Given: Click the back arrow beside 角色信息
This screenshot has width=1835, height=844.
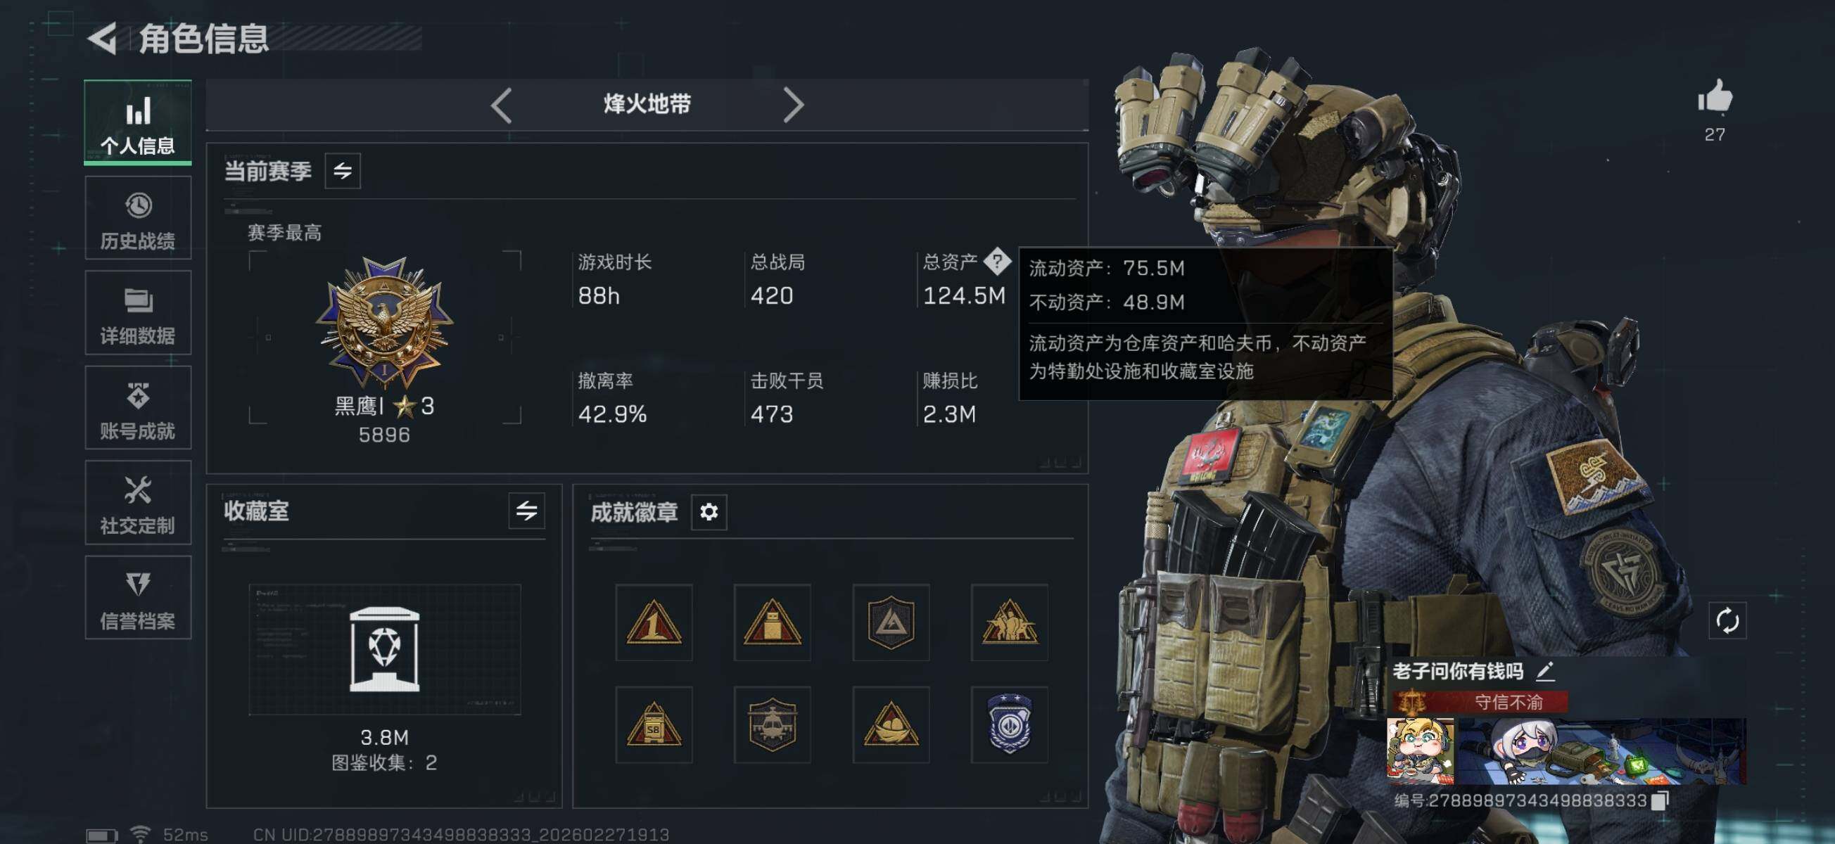Looking at the screenshot, I should pos(103,38).
